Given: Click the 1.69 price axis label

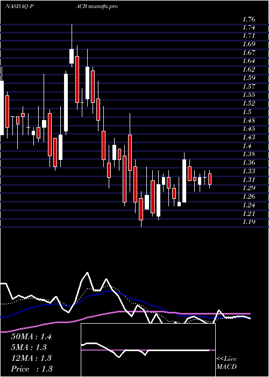Looking at the screenshot, I should [249, 45].
